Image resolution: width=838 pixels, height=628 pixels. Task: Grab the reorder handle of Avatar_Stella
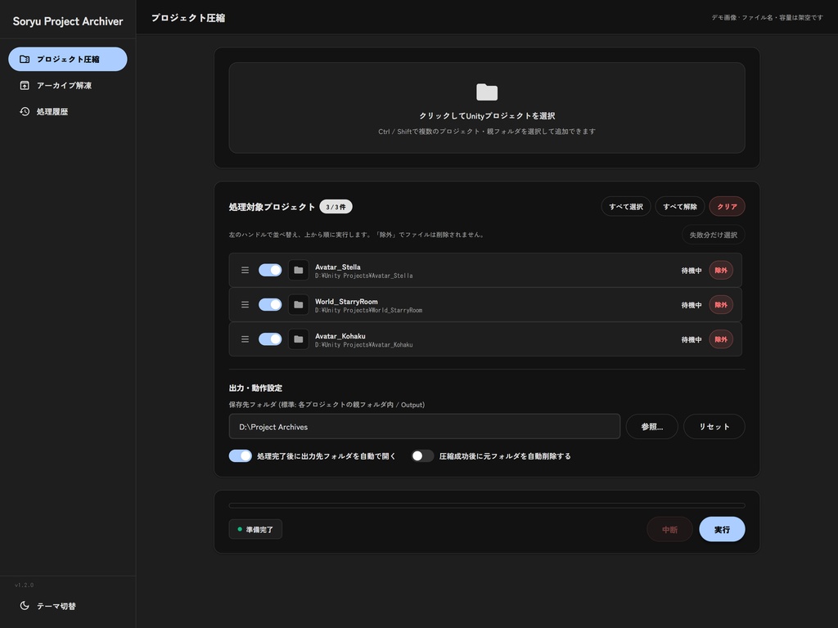point(245,270)
